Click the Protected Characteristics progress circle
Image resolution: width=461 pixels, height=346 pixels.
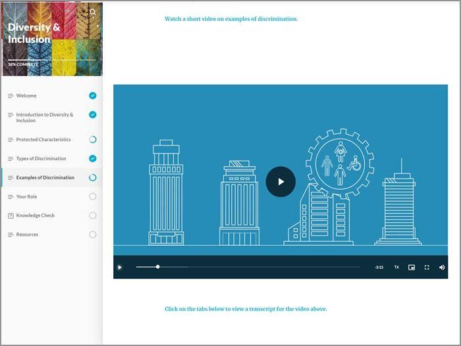[93, 140]
